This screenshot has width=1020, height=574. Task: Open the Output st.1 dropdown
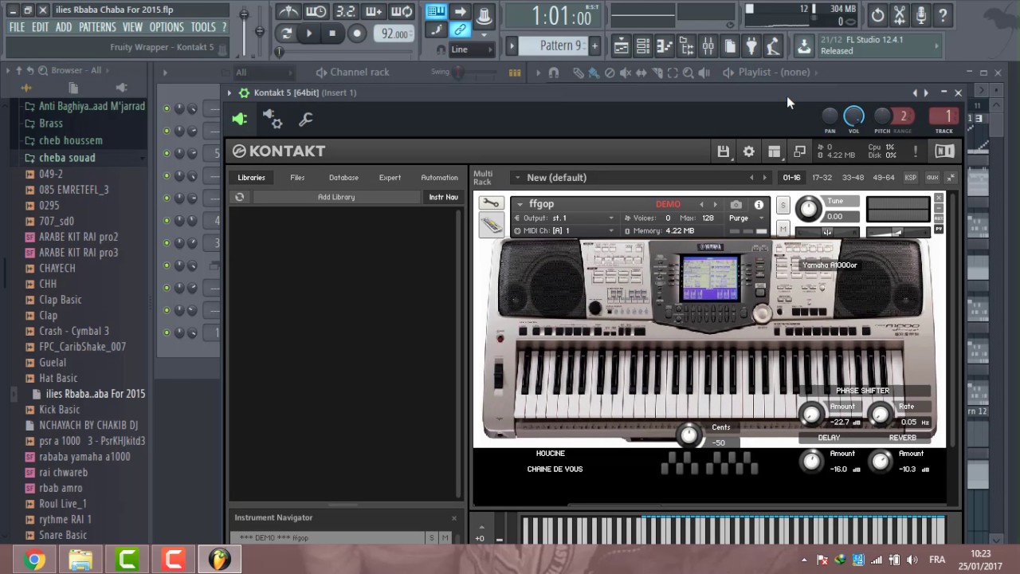coord(564,218)
